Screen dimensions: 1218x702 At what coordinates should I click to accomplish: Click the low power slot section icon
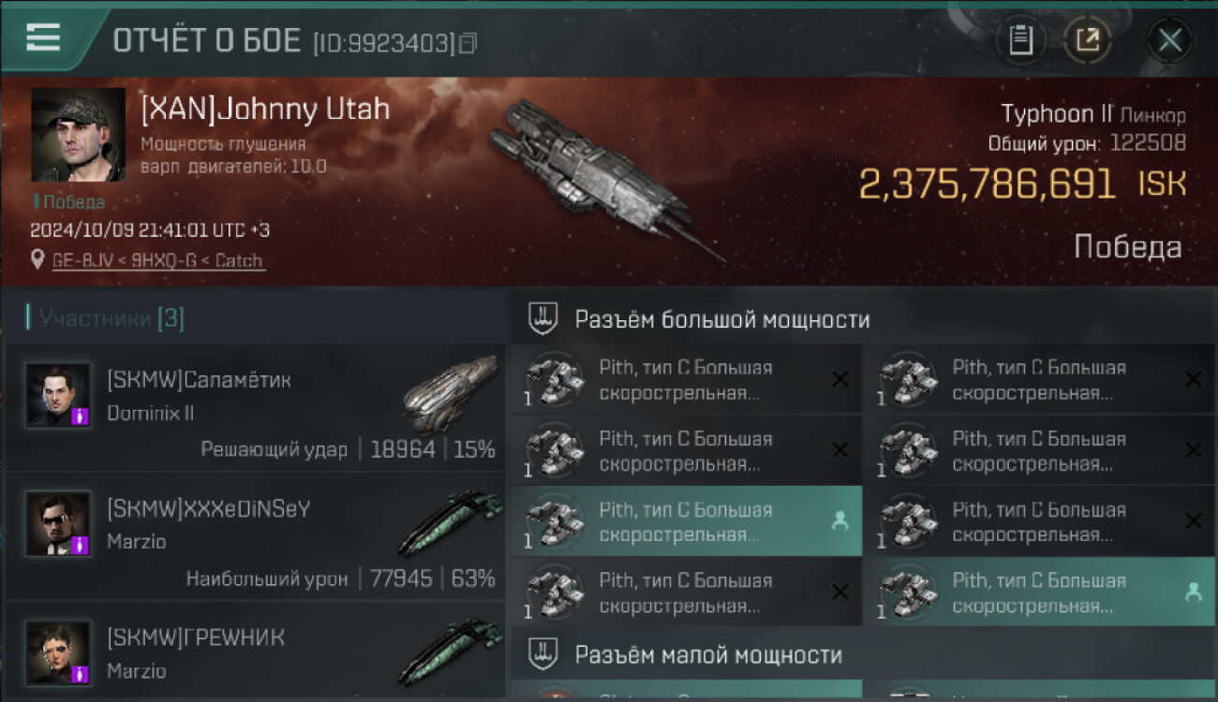coord(542,653)
